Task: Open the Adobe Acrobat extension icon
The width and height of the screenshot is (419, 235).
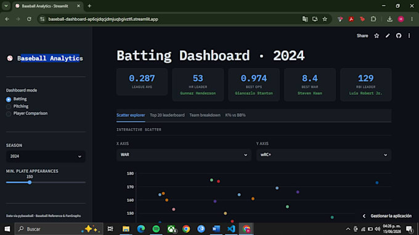Action: coord(351,19)
